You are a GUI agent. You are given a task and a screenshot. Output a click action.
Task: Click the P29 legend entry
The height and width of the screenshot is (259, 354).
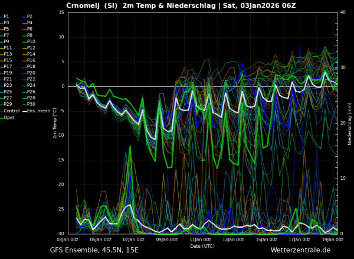pyautogui.click(x=6, y=104)
